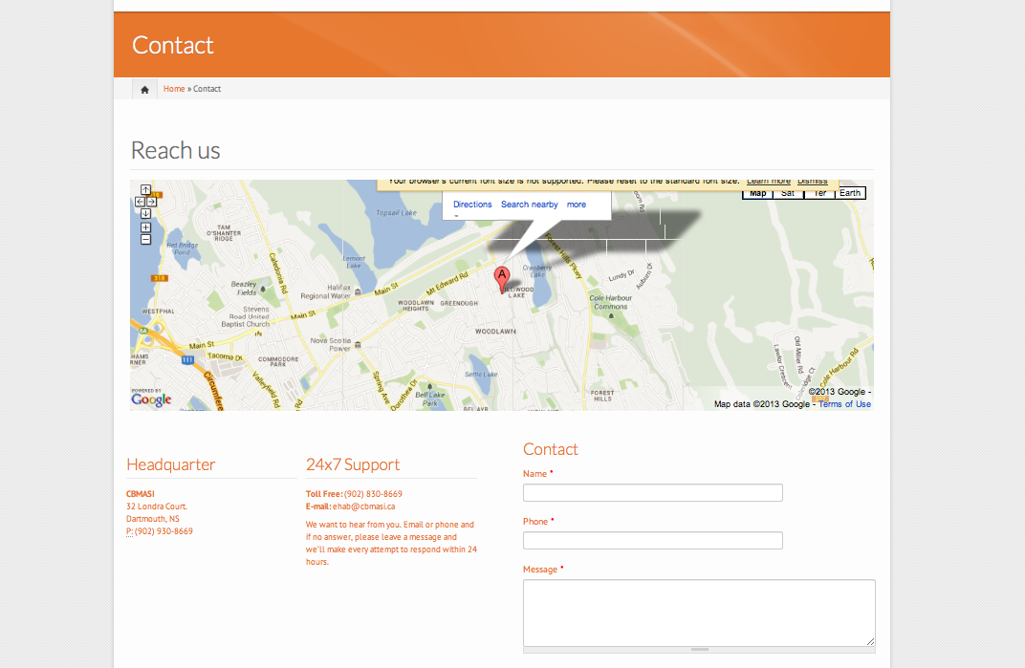The width and height of the screenshot is (1025, 668).
Task: Click the Message text area
Action: point(699,614)
